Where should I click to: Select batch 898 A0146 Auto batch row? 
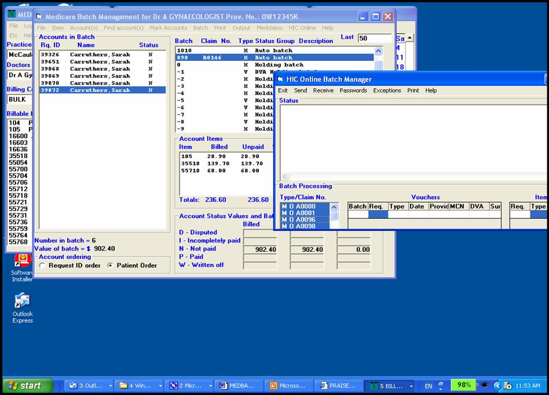[x=275, y=57]
